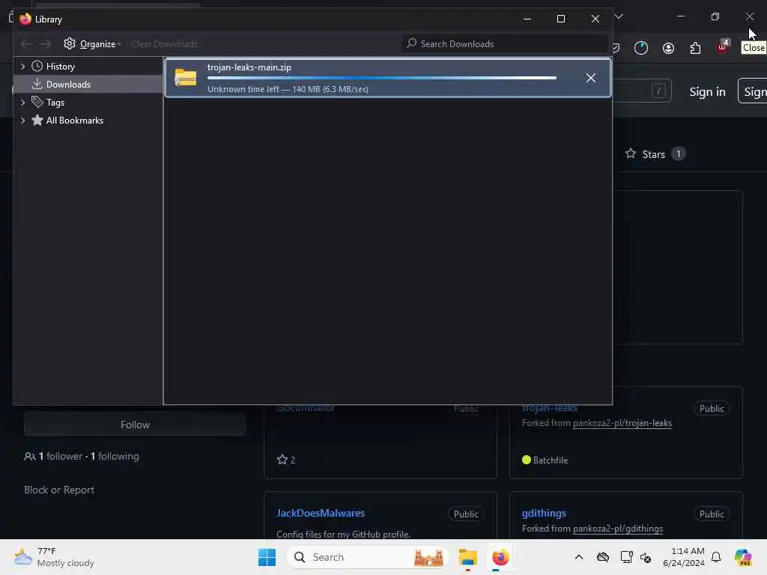
Task: Close the Firefox browser window
Action: (x=749, y=16)
